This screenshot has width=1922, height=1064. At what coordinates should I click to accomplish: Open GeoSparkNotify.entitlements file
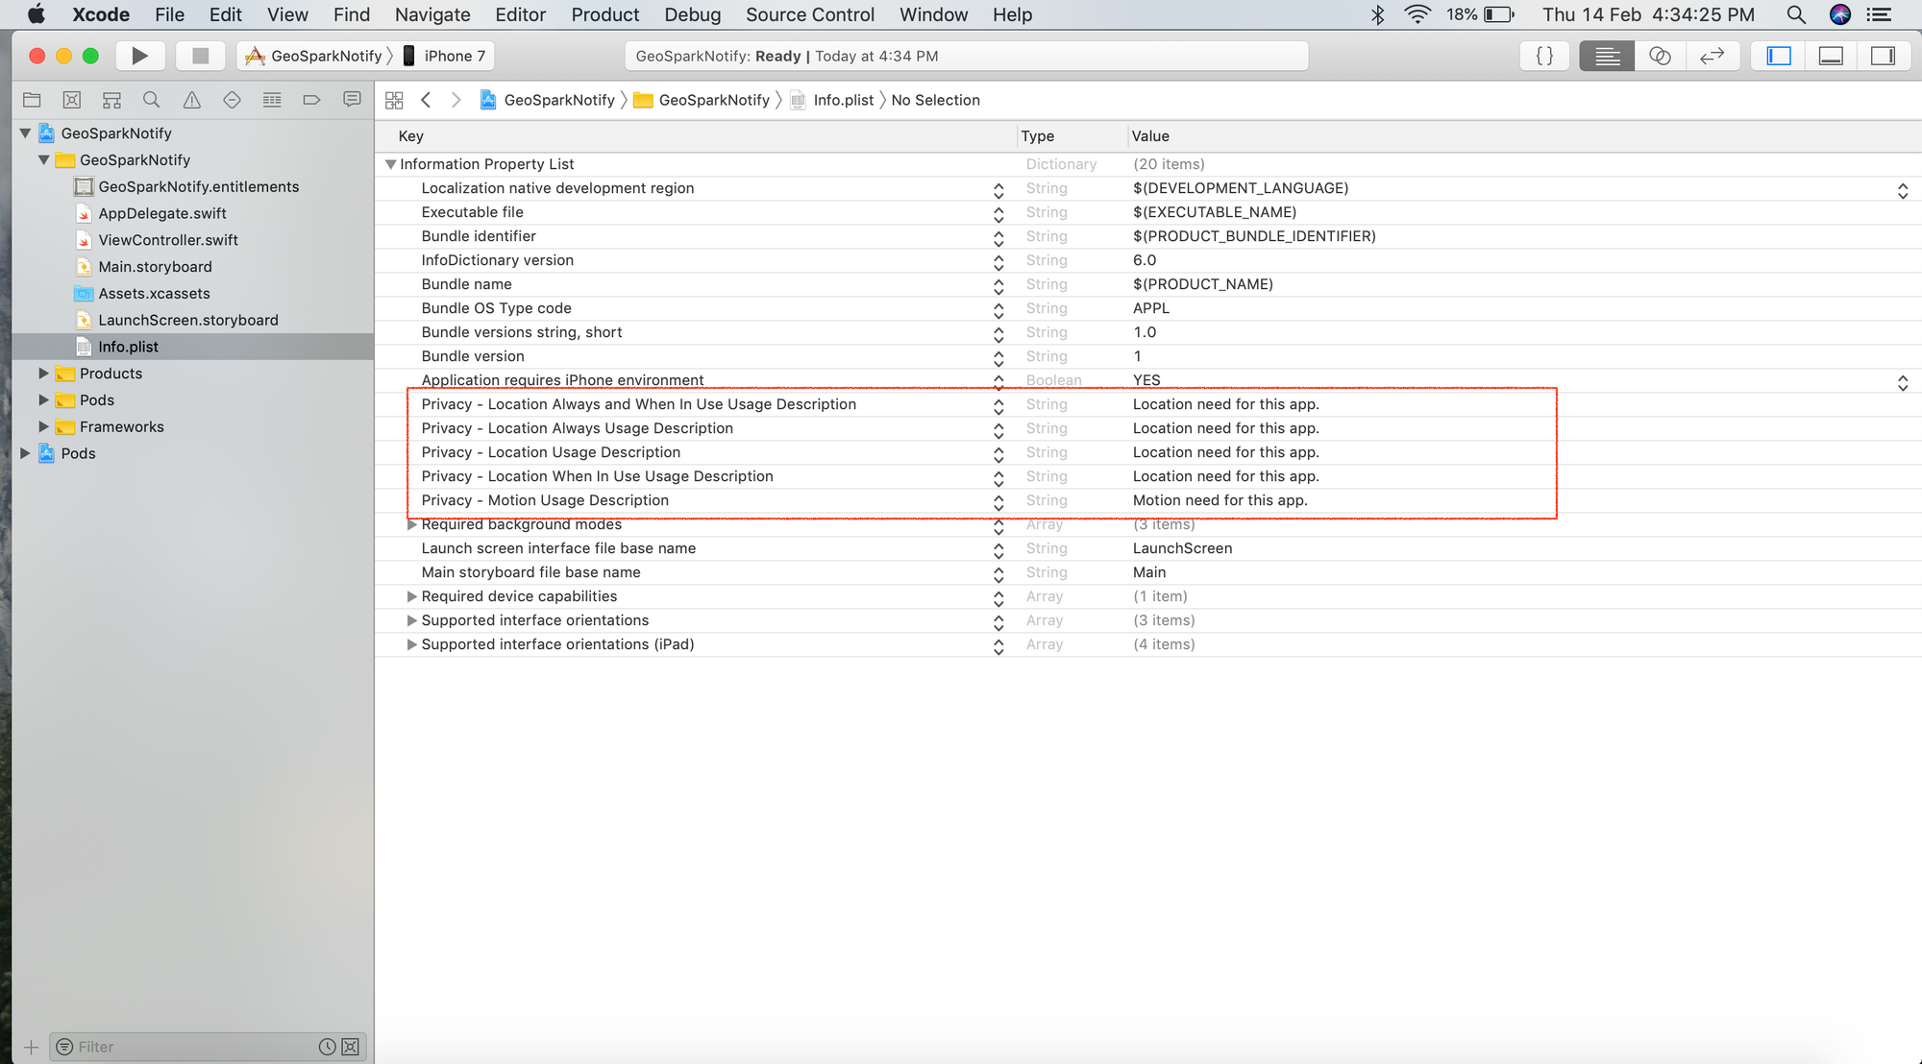coord(198,186)
